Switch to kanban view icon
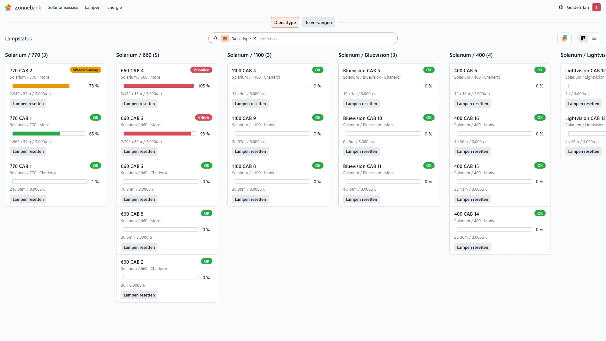 tap(583, 39)
